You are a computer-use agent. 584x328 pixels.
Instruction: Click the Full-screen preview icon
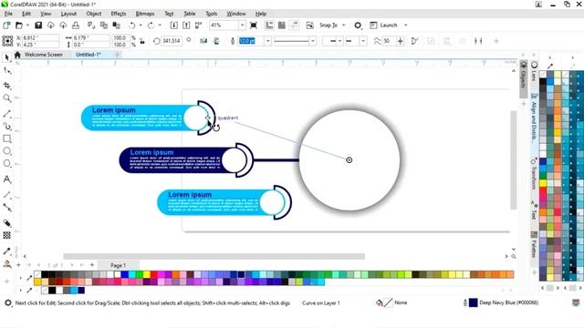tap(254, 26)
